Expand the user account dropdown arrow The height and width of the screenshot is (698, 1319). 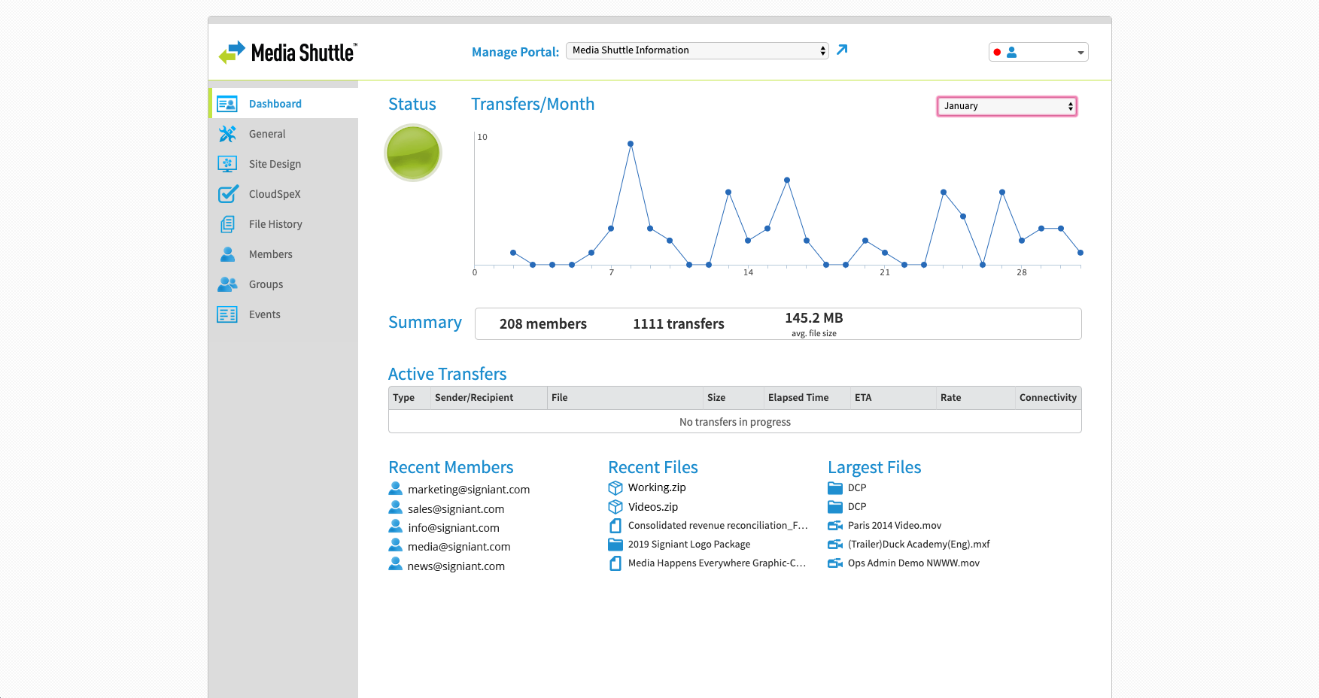click(1080, 52)
